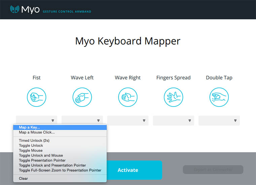Click the Fist label text

(x=37, y=78)
